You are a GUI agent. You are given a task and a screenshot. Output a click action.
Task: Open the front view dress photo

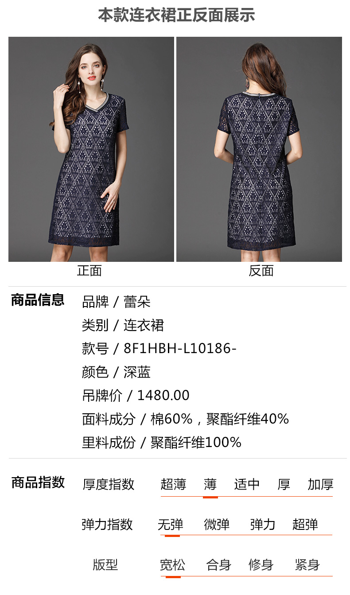pyautogui.click(x=91, y=149)
